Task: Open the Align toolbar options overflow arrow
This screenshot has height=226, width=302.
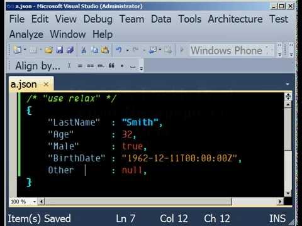Action: pos(142,68)
